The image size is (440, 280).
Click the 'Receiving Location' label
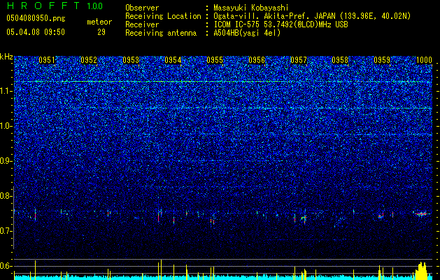(163, 16)
